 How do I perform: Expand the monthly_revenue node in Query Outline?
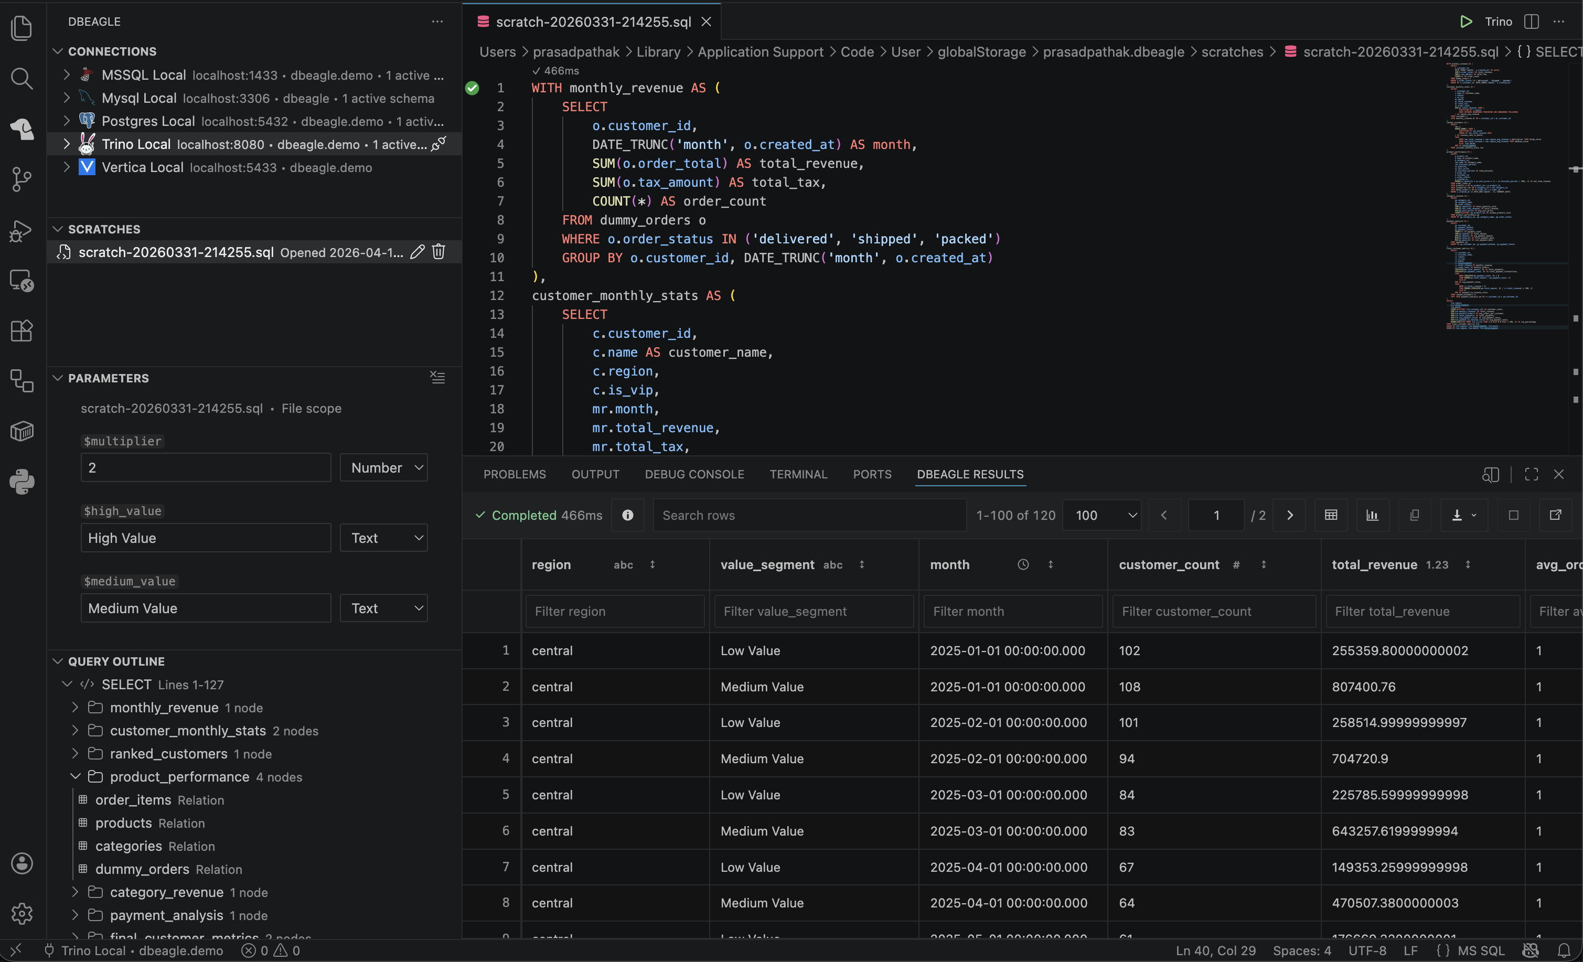click(75, 708)
